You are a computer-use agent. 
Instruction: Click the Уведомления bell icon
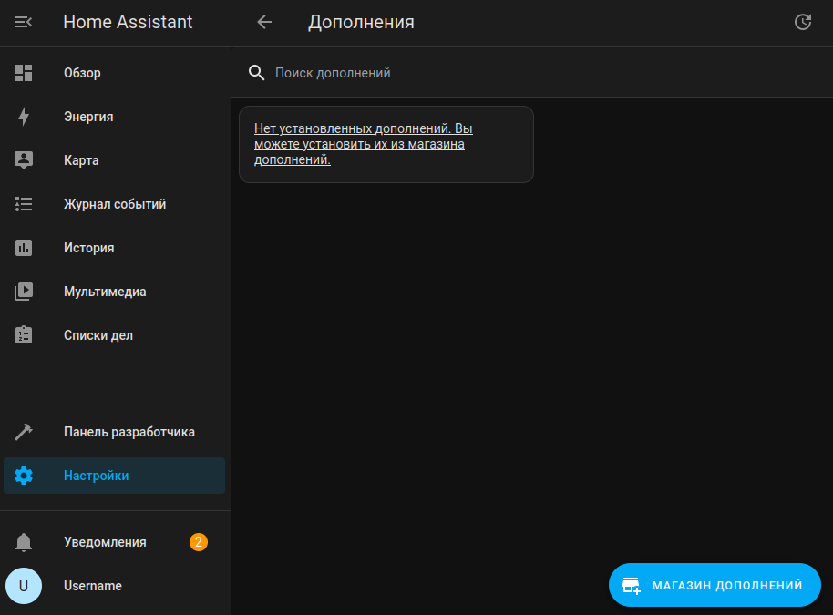(x=24, y=542)
